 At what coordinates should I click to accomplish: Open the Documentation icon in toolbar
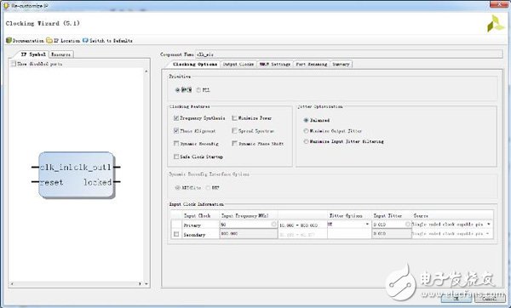coord(9,40)
